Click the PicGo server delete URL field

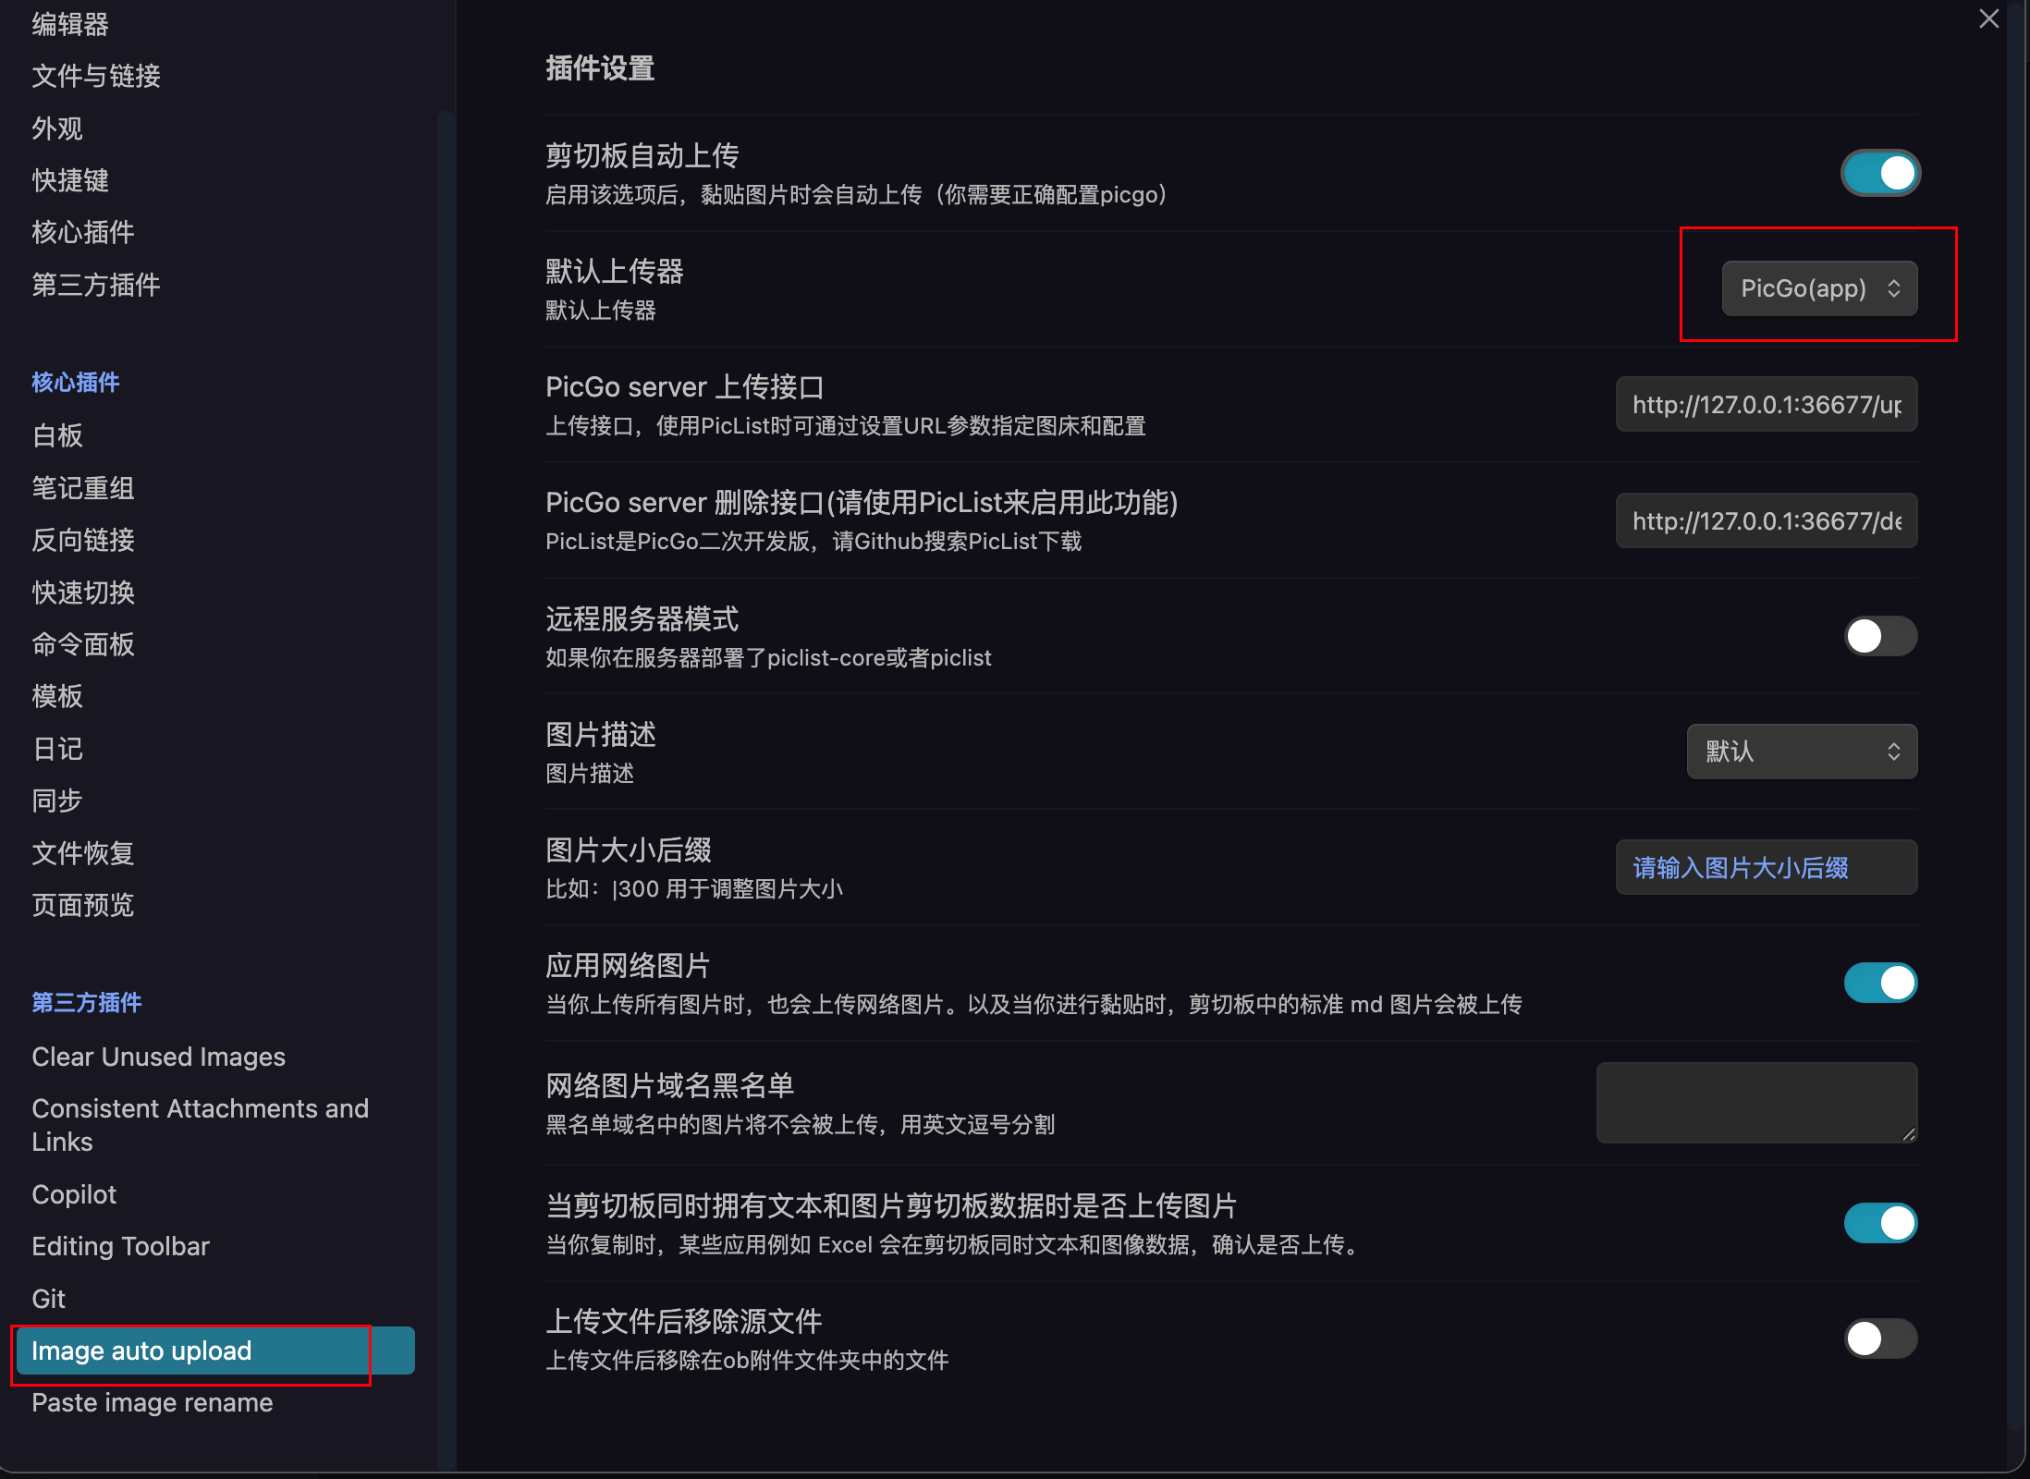(1766, 521)
